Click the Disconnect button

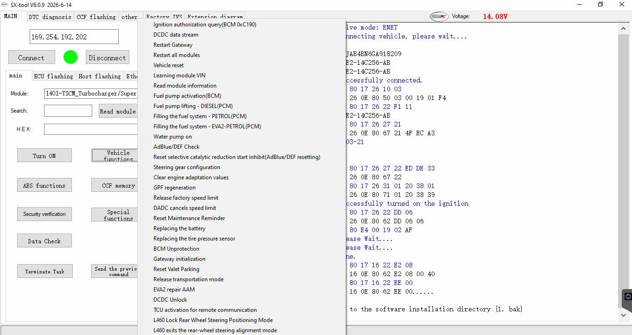tap(107, 57)
